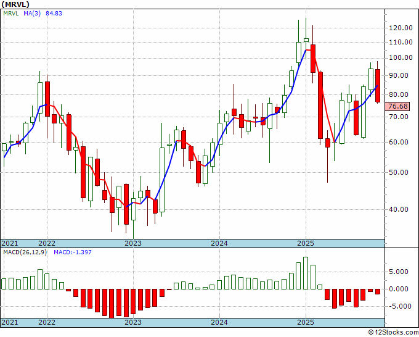
Task: Click the 76.68 current price label
Action: (x=398, y=106)
